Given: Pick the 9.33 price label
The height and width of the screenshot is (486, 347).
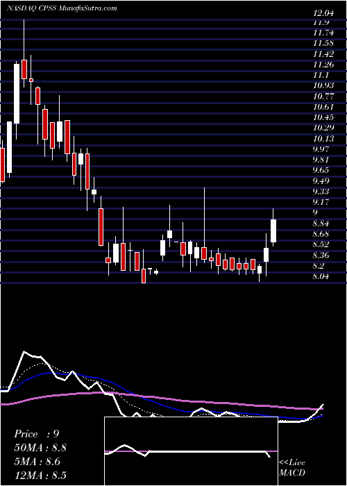Looking at the screenshot, I should [321, 192].
